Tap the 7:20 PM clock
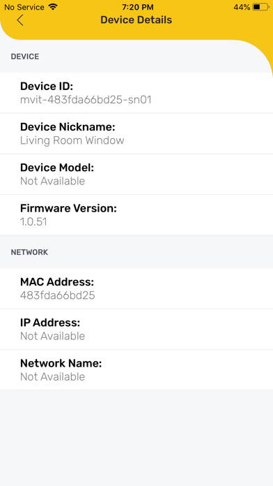This screenshot has width=273, height=486. 138,7
